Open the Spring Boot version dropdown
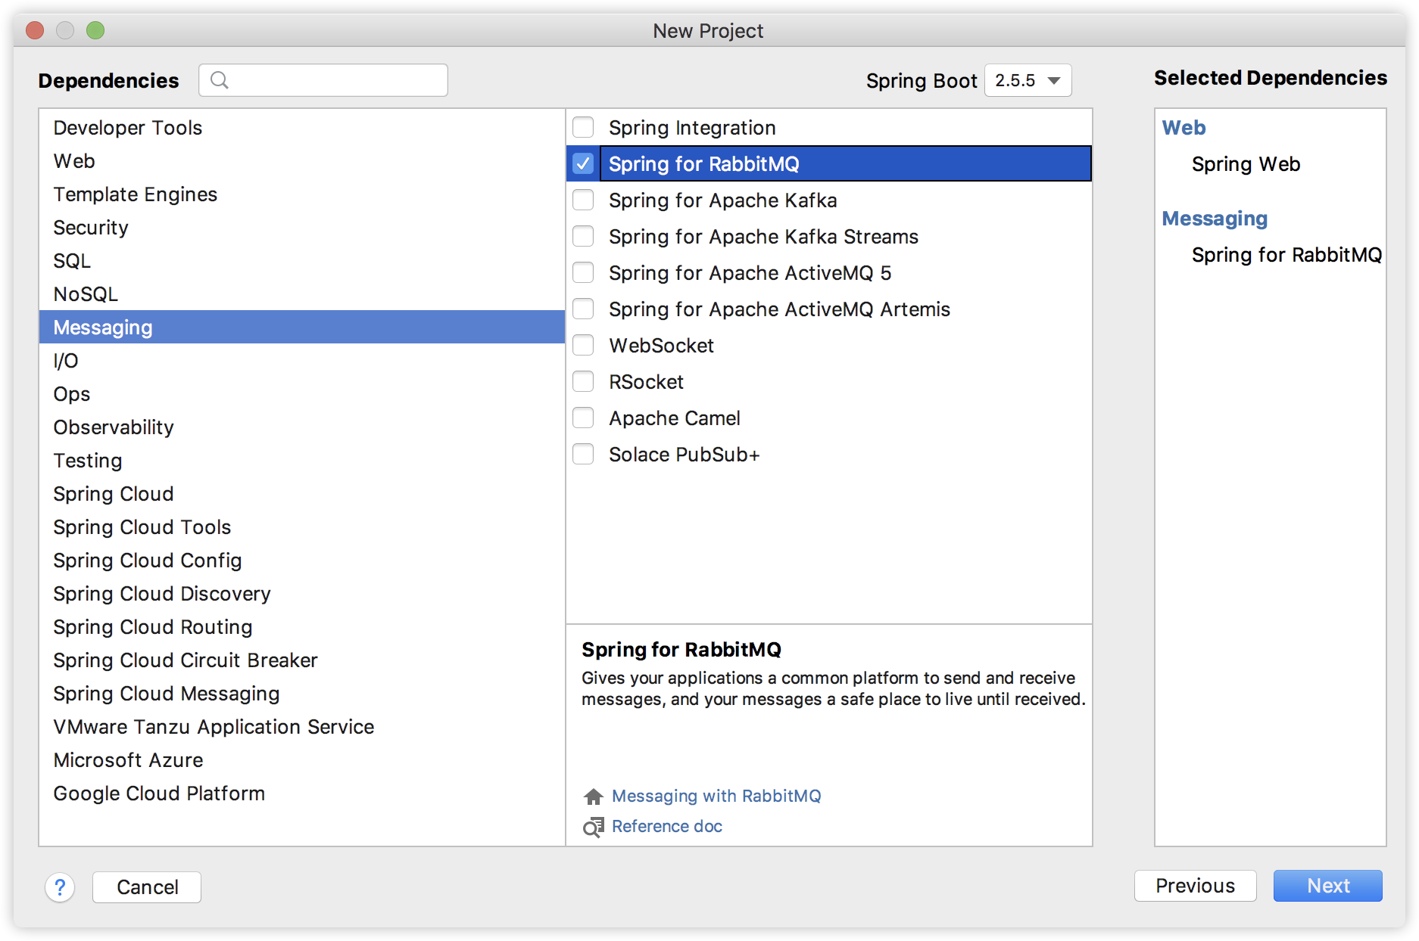The image size is (1419, 941). (1028, 80)
